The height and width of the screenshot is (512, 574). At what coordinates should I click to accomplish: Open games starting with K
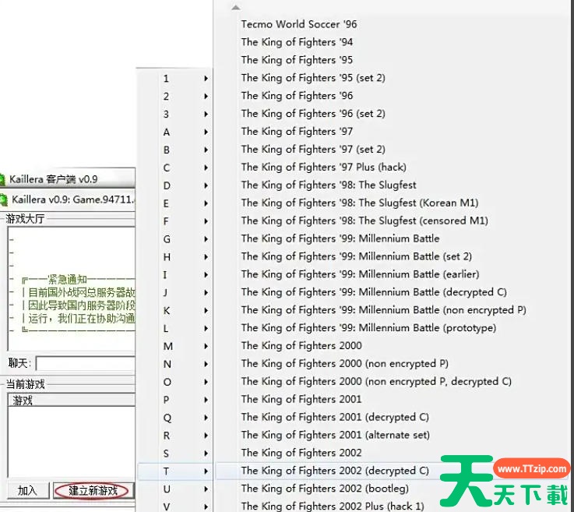[175, 311]
